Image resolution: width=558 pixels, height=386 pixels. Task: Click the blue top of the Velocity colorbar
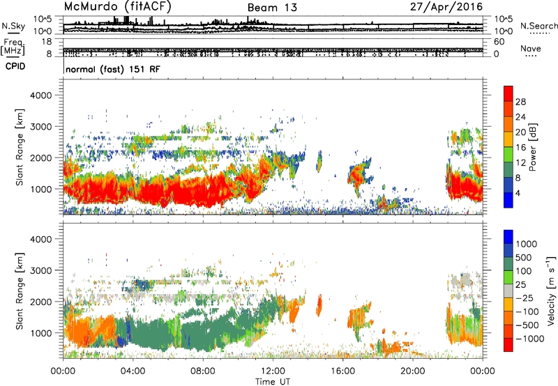tap(508, 237)
